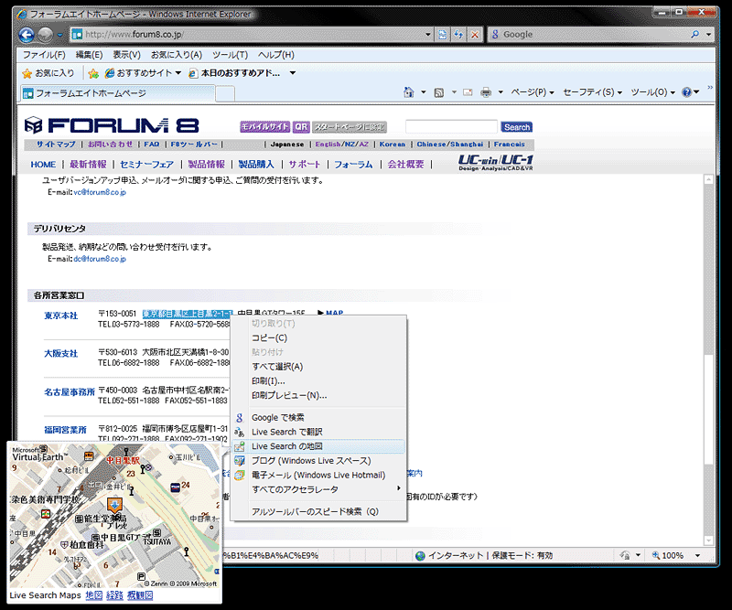Screen dimensions: 732x610
Task: Click the Virtual Earth map preview
Action: click(x=115, y=516)
